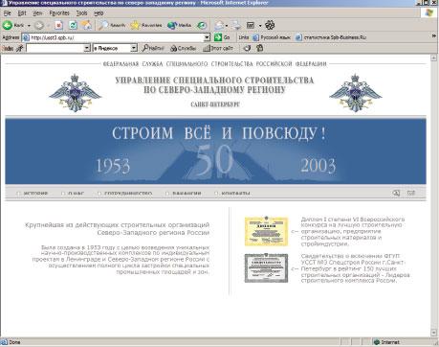Screen dimensions: 439x347
Task: Click the grey Forward arrow button
Action: point(39,25)
